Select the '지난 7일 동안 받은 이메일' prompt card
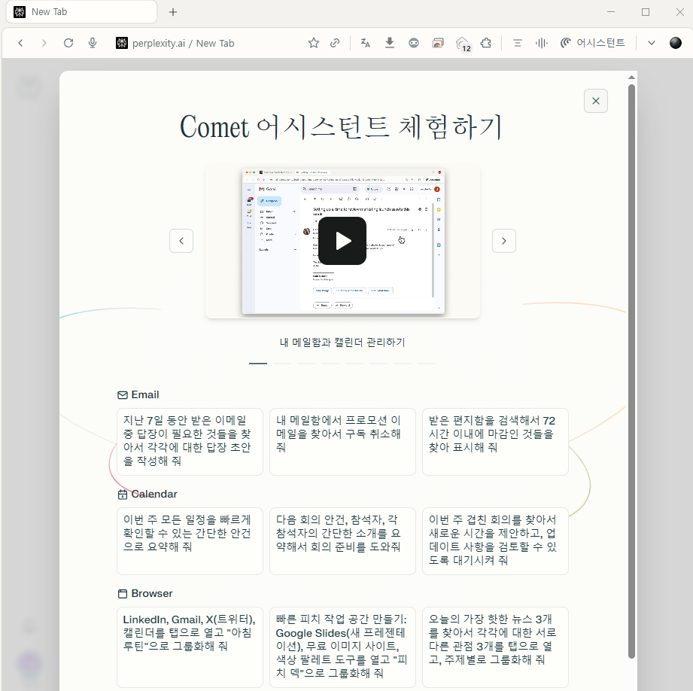 click(x=190, y=442)
